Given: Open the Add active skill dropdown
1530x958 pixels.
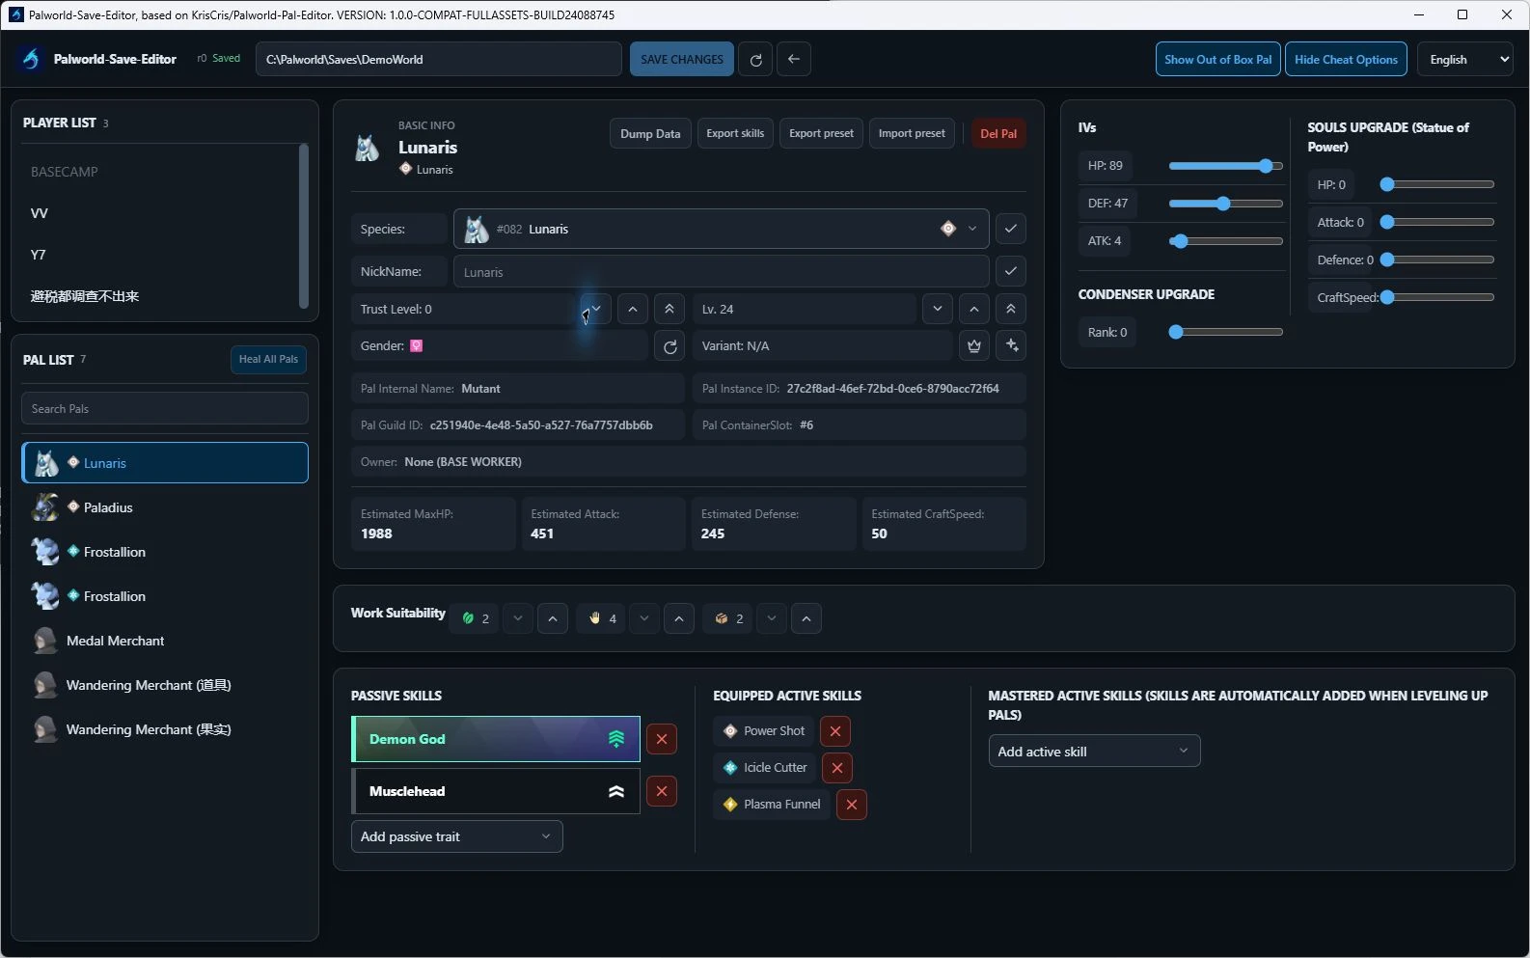Looking at the screenshot, I should [1094, 751].
